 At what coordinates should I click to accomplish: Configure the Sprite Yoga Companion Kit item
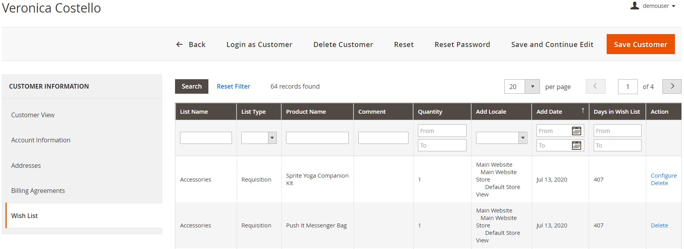pyautogui.click(x=664, y=176)
